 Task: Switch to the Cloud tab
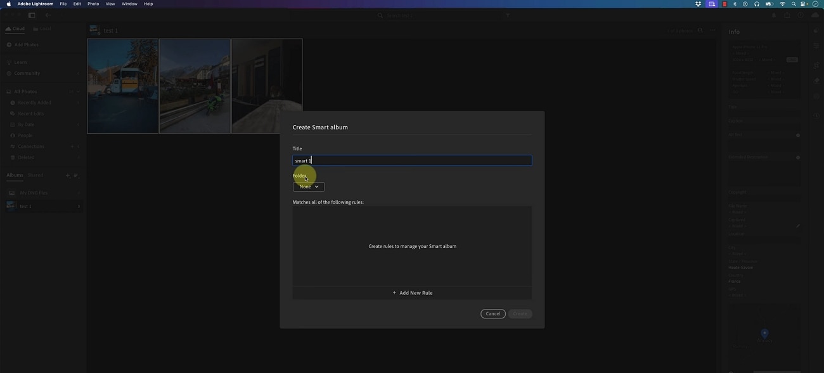point(15,29)
